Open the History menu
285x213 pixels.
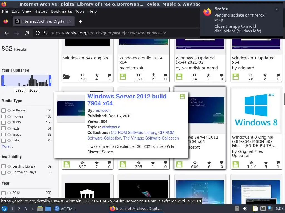pos(41,11)
